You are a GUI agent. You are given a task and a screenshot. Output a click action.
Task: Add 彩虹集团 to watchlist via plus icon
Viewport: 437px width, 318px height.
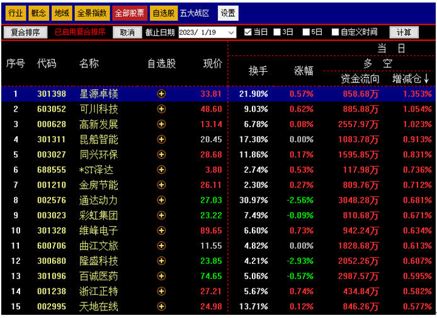pos(161,215)
